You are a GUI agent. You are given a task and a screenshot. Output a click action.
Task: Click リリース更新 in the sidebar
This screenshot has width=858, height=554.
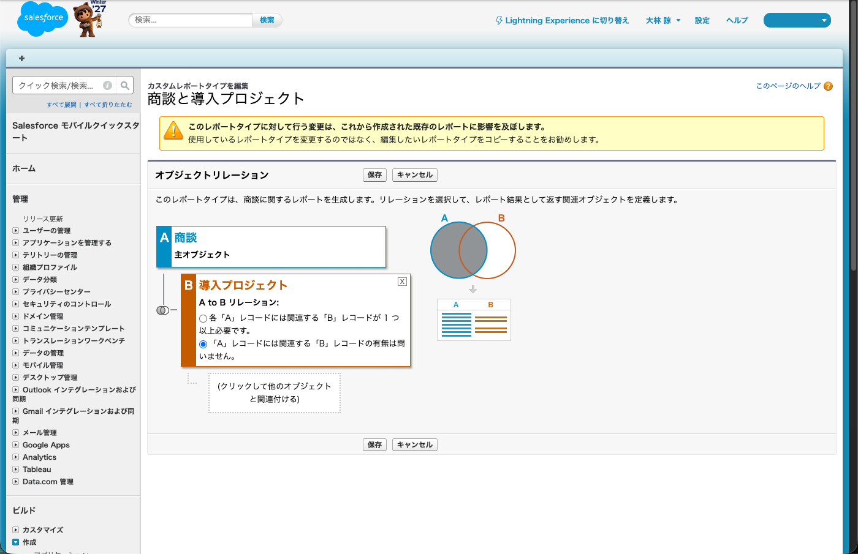[43, 219]
